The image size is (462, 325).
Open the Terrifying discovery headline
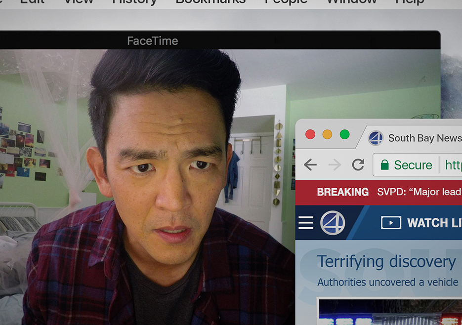[386, 262]
